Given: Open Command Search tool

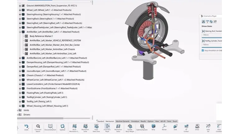Looking at the screenshot, I should coord(38,128).
